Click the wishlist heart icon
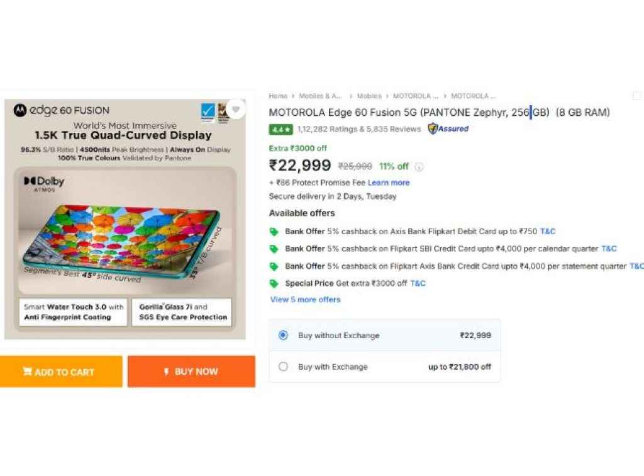The height and width of the screenshot is (476, 644). [x=236, y=109]
